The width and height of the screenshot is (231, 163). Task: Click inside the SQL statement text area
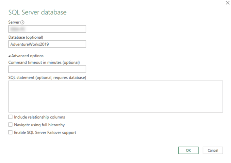pyautogui.click(x=115, y=97)
